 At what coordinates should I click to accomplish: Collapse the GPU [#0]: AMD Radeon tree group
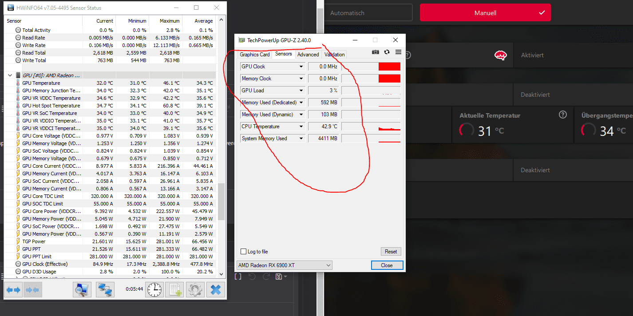click(10, 75)
